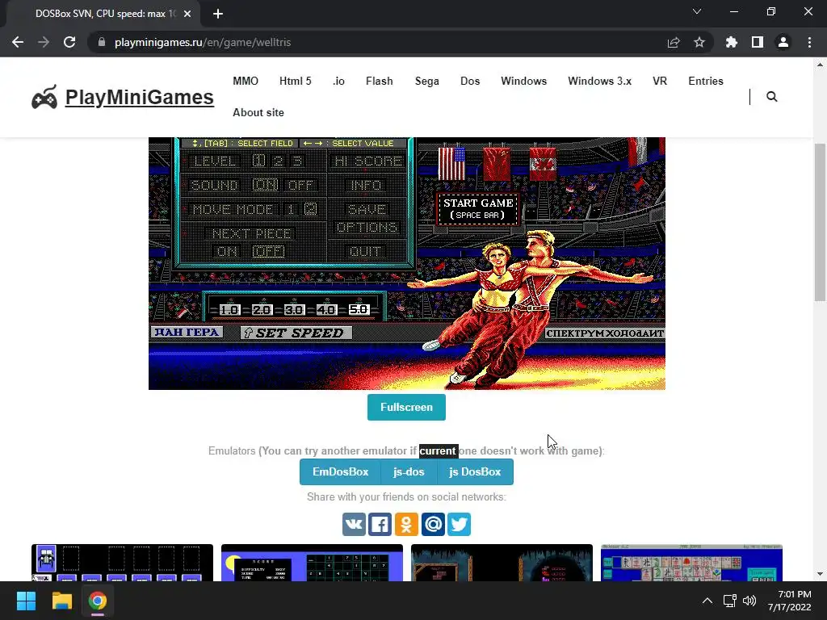Turn sound OFF in the game
The image size is (827, 620).
point(300,185)
